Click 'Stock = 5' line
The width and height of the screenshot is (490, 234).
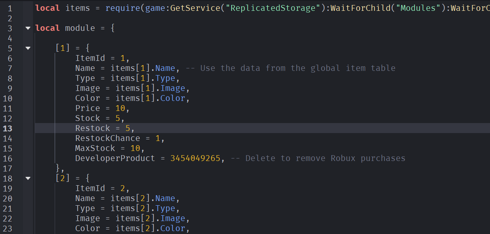coord(100,118)
